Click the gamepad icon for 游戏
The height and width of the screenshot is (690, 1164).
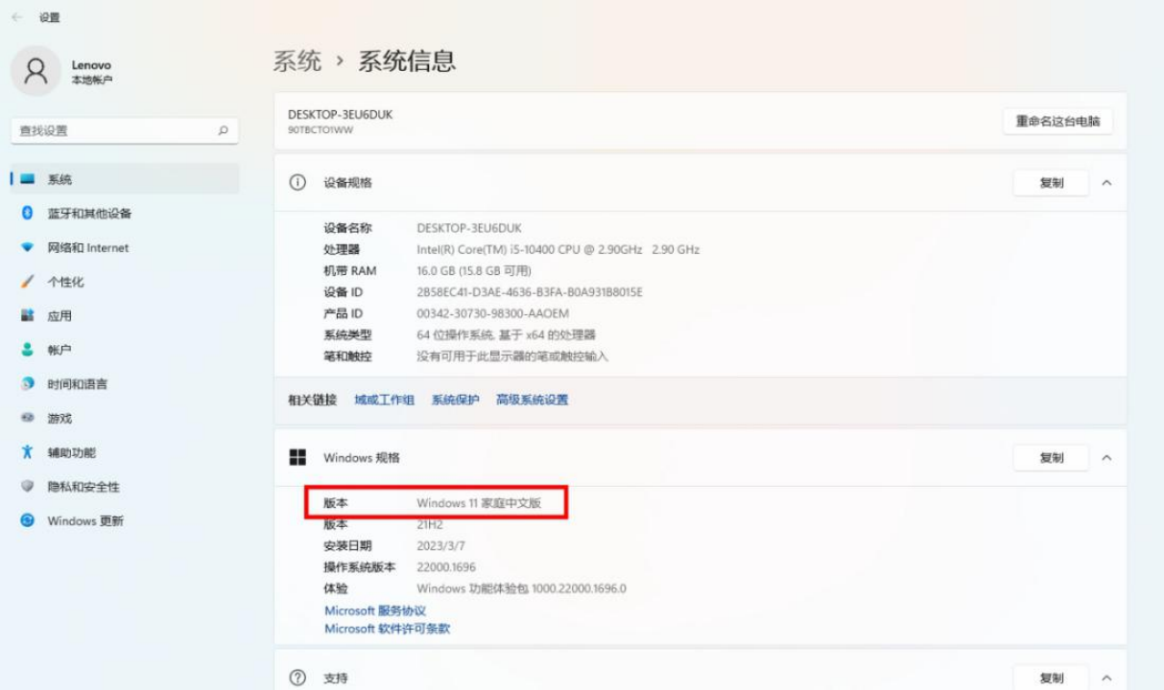point(27,418)
